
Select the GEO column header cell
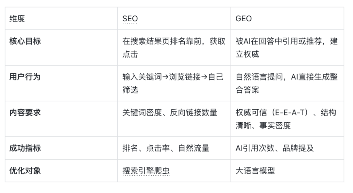coord(287,18)
